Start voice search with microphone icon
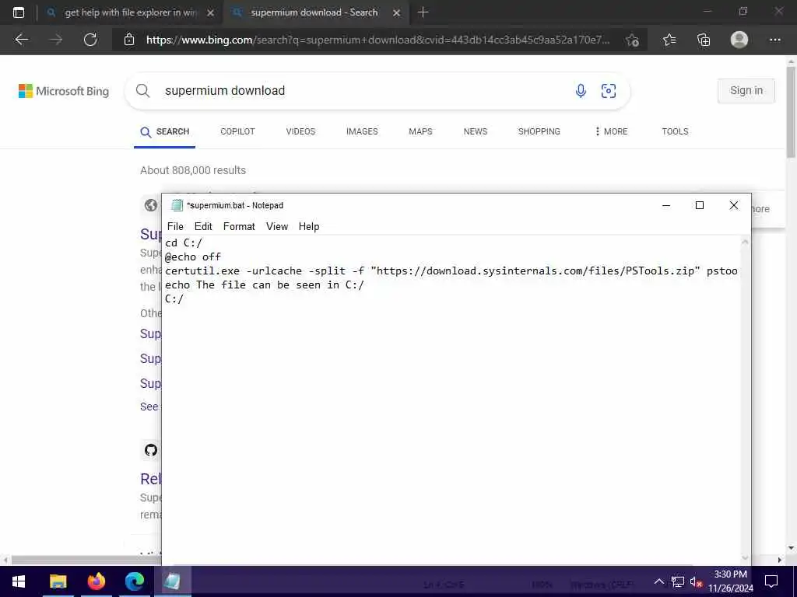This screenshot has height=597, width=797. tap(581, 91)
